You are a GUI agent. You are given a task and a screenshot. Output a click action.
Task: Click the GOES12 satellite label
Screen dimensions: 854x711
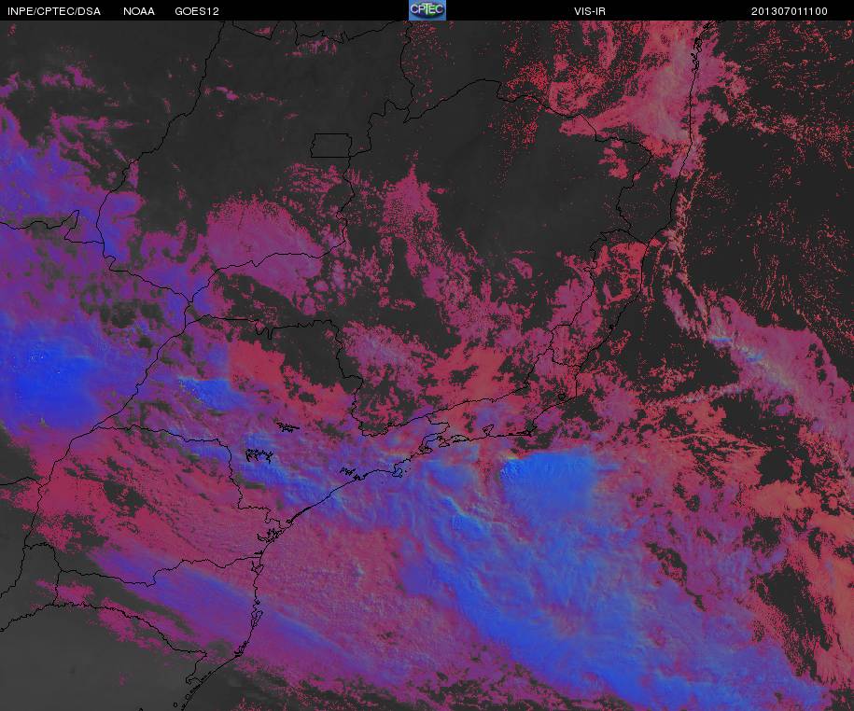click(197, 11)
